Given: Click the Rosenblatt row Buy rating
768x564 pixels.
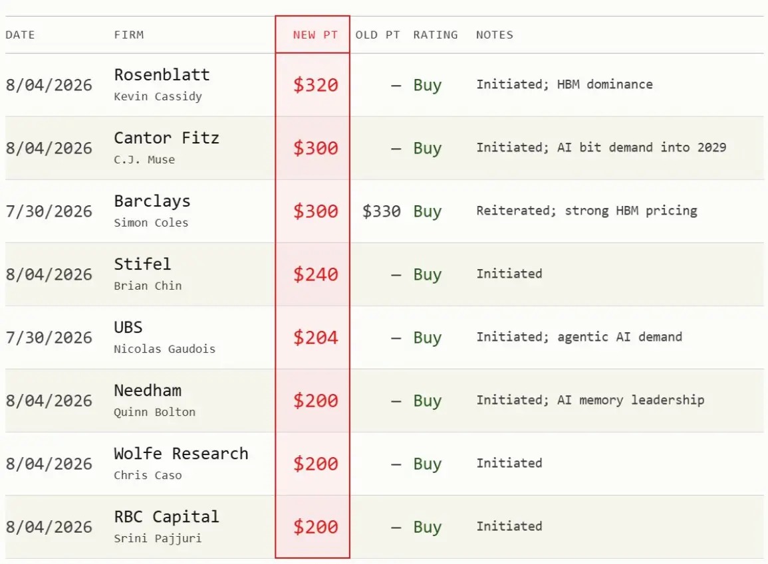Looking at the screenshot, I should coord(427,85).
